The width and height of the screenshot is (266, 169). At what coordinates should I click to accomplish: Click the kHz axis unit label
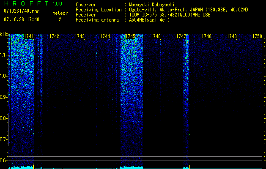[4, 34]
